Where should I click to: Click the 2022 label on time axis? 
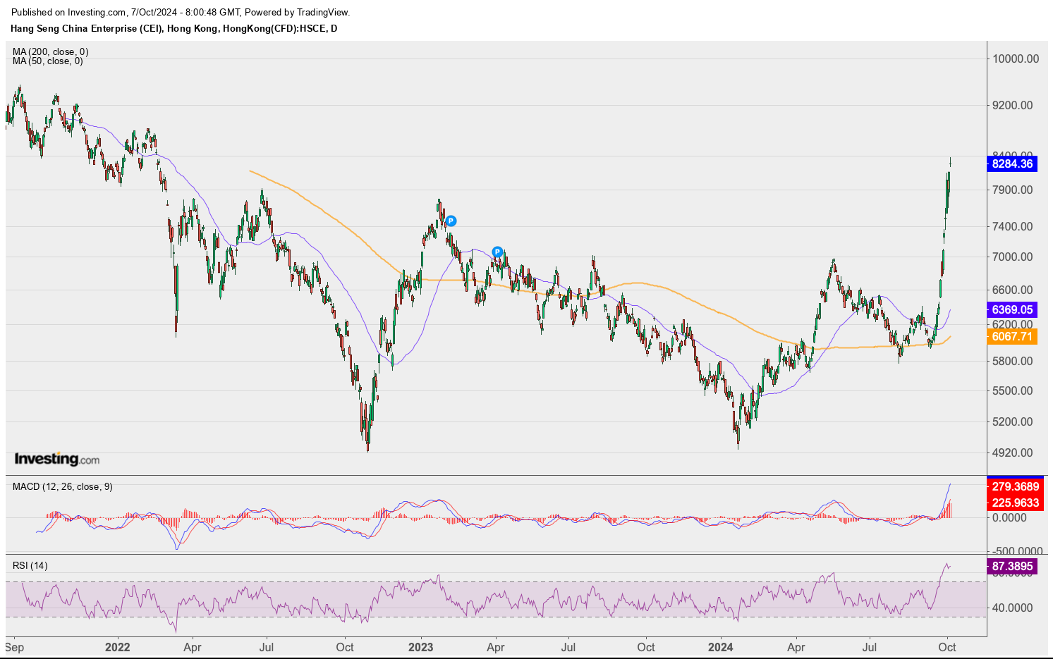(117, 647)
